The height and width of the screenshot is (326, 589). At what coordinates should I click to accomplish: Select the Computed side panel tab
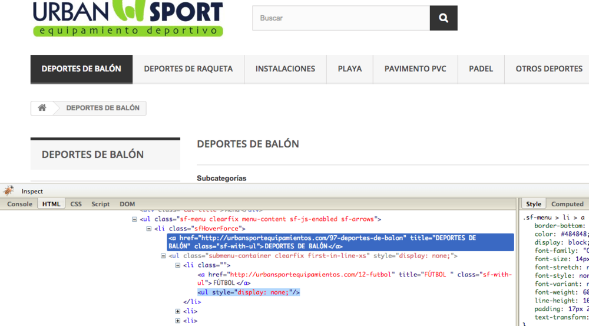pos(567,204)
